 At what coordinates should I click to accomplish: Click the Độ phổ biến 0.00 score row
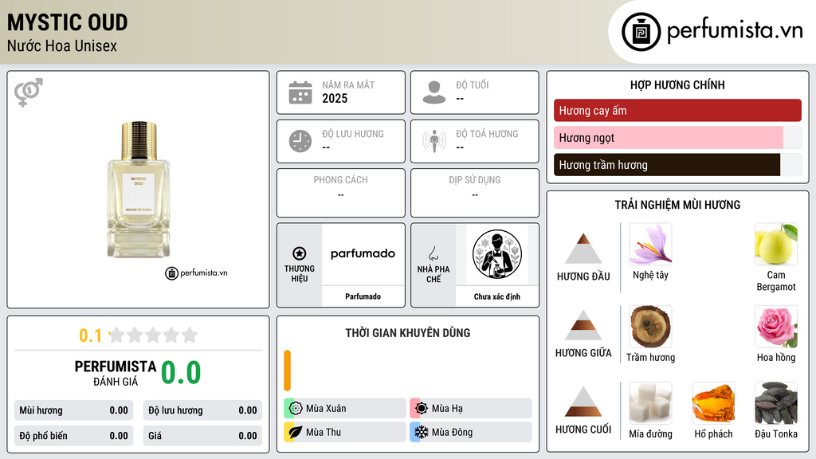click(73, 436)
